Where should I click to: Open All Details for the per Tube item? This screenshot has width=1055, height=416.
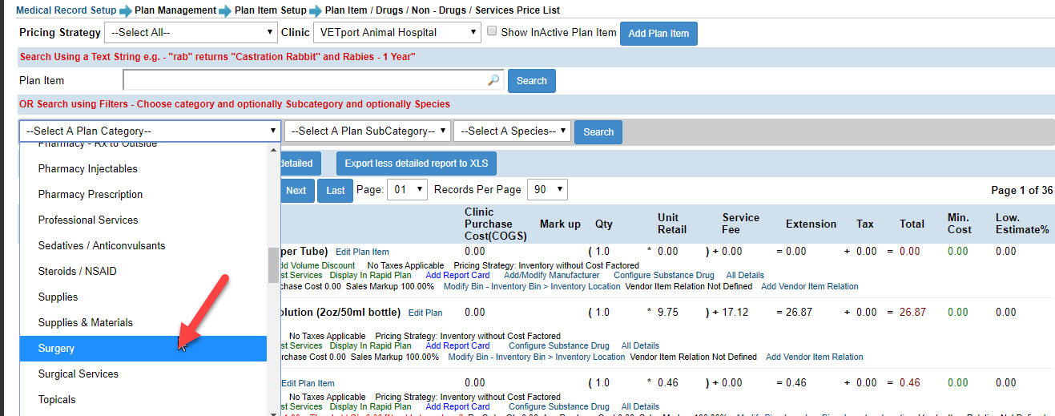tap(745, 275)
